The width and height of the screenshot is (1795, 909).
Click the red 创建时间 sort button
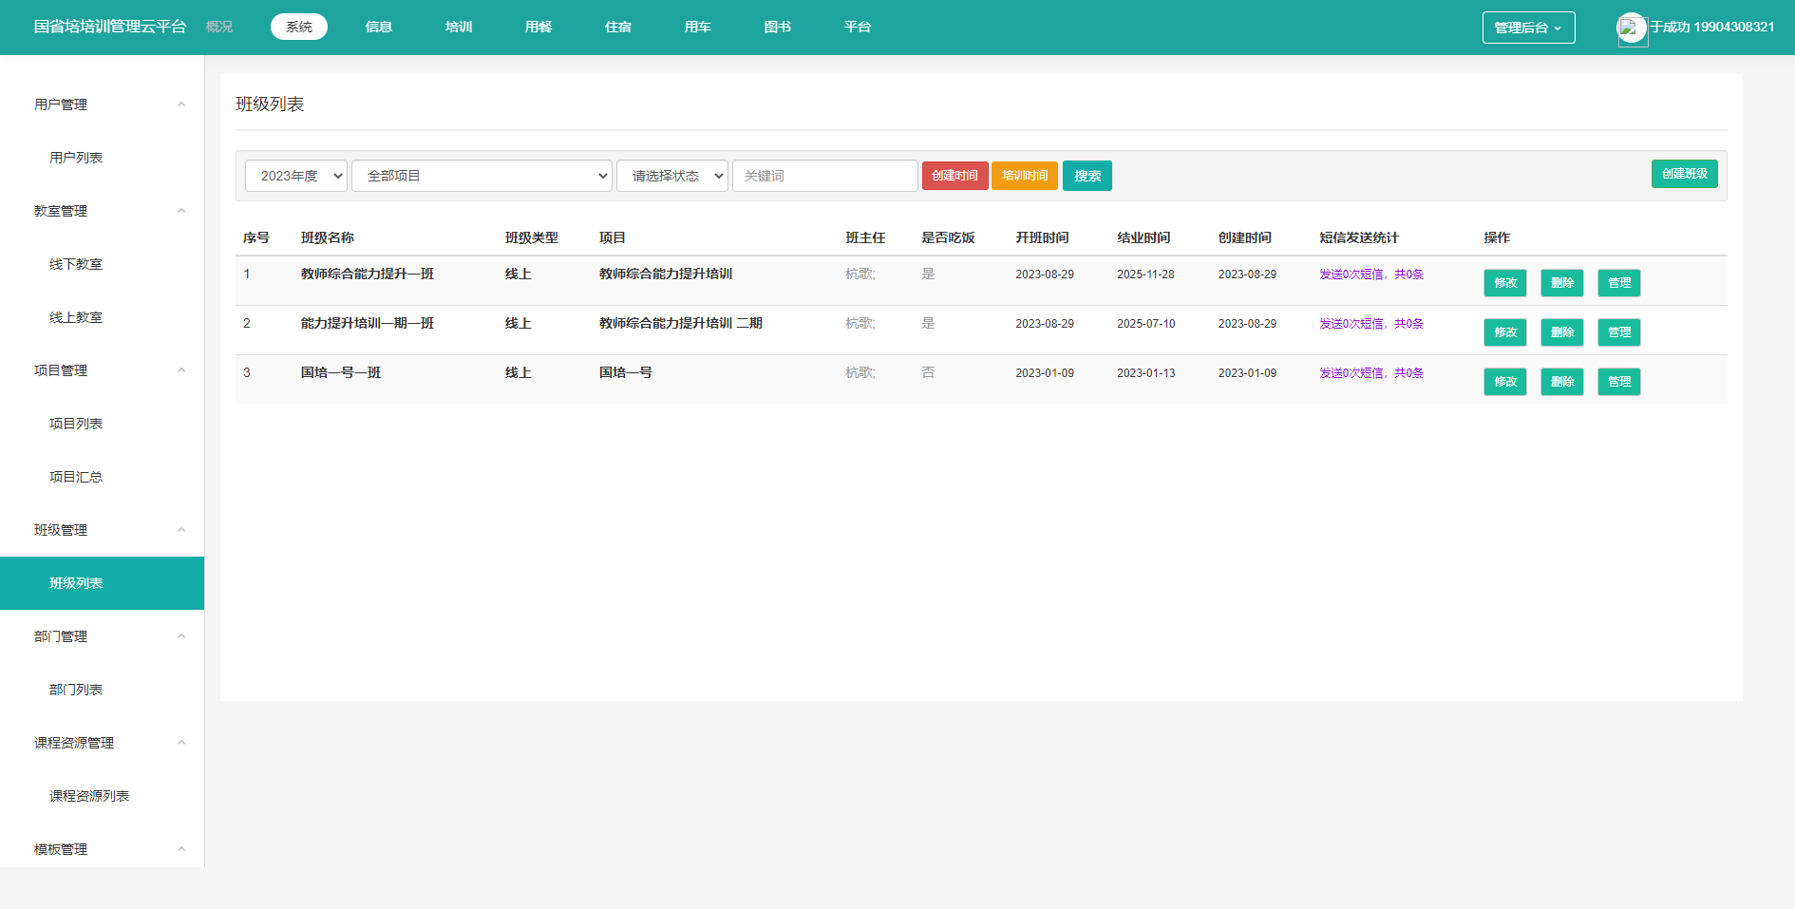pyautogui.click(x=954, y=176)
